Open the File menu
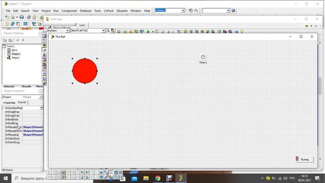This screenshot has height=183, width=325. pyautogui.click(x=8, y=11)
